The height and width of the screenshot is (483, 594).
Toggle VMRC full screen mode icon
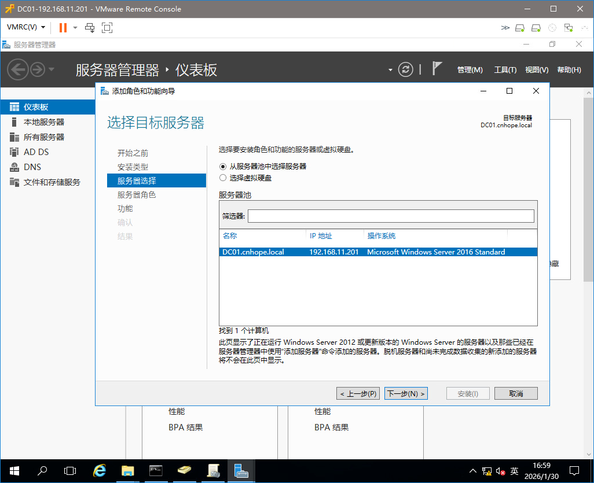point(107,28)
